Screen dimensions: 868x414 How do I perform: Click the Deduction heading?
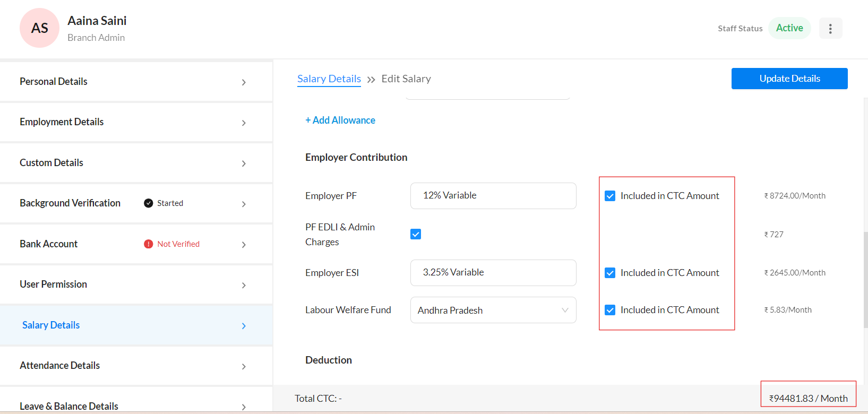329,360
